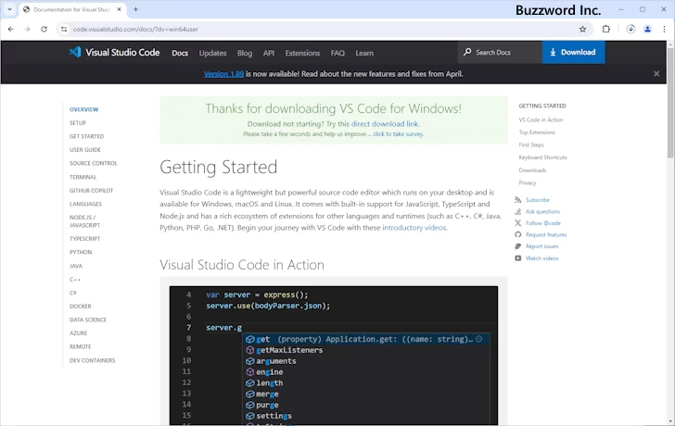Click the Watch videos YouTube icon

(518, 258)
